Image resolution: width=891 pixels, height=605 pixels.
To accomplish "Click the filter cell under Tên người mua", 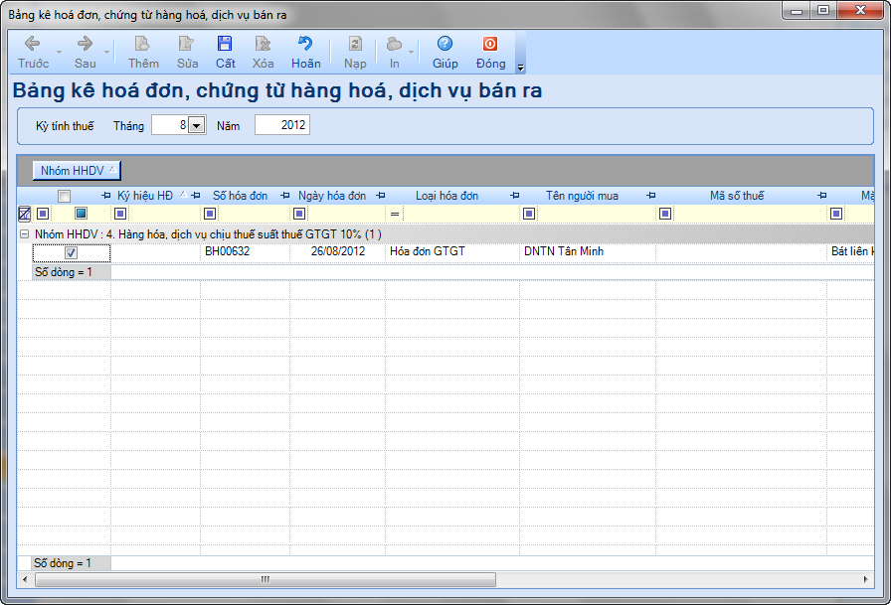I will [596, 214].
